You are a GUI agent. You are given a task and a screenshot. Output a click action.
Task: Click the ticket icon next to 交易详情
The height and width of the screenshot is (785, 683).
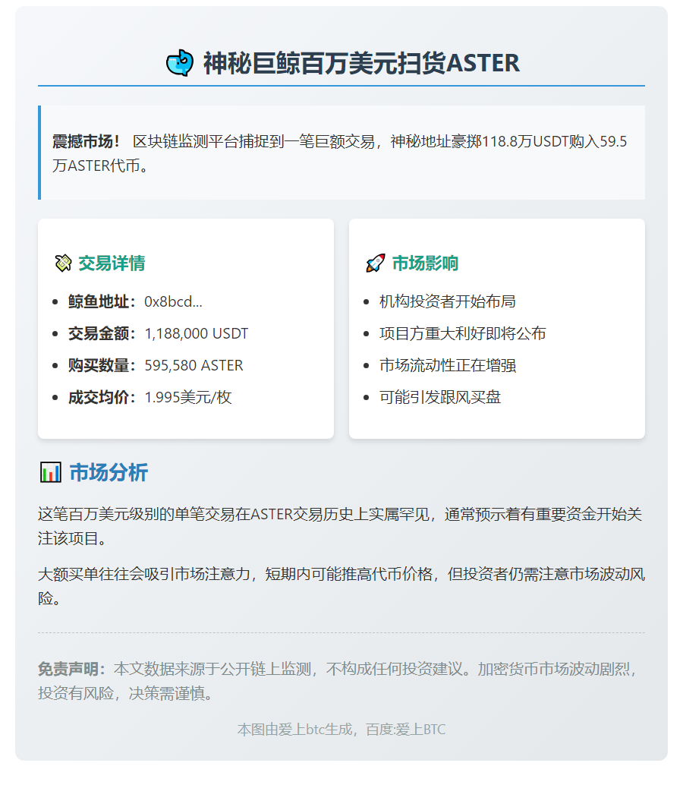coord(62,263)
